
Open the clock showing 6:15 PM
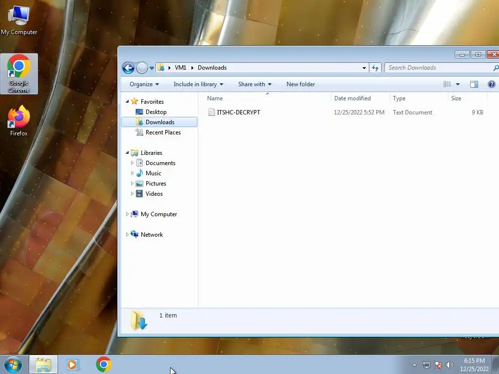474,365
